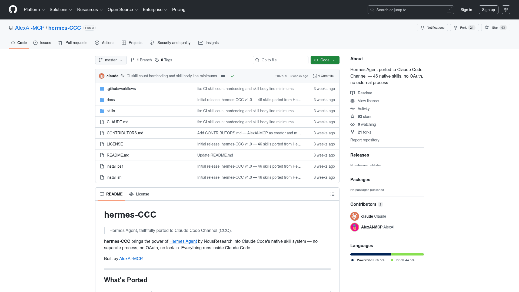This screenshot has height=292, width=519.
Task: Open the Hermes Agent link
Action: [183, 241]
